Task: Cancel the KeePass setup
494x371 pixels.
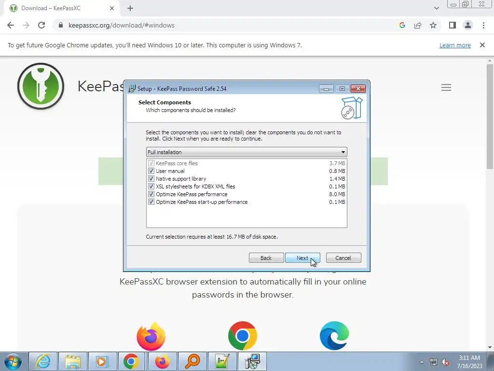Action: click(343, 258)
